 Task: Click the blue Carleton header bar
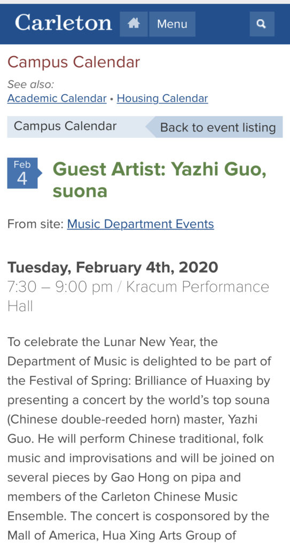coord(145,24)
